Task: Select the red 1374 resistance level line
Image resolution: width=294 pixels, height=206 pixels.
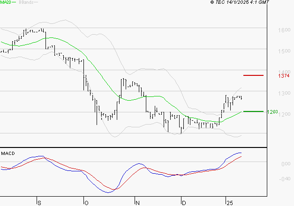Action: 253,75
